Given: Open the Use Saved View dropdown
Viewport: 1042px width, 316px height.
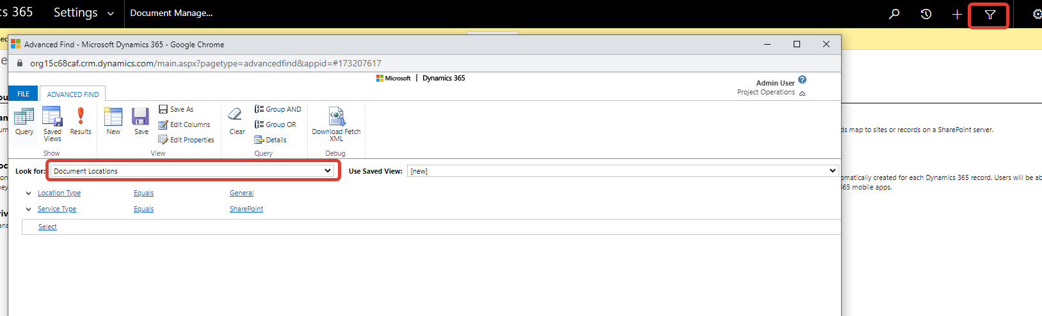Looking at the screenshot, I should (622, 171).
